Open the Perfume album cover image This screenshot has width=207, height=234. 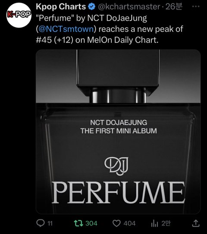118,131
